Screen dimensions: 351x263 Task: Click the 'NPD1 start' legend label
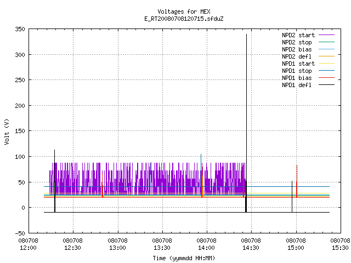tap(298, 64)
